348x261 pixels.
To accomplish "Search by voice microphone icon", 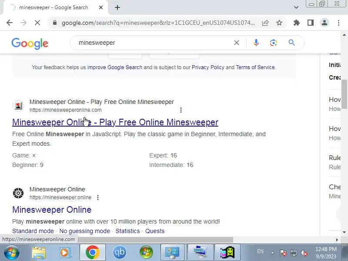I will 256,43.
